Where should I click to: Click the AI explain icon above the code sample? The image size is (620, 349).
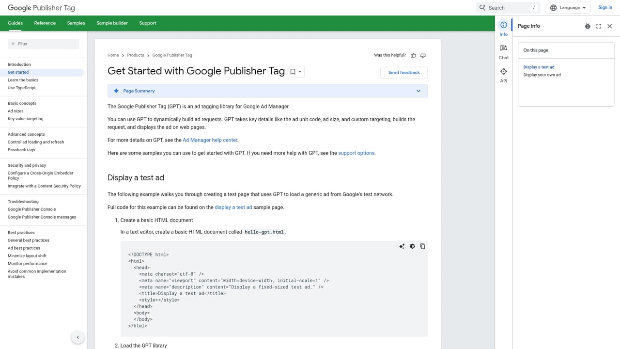[x=402, y=246]
